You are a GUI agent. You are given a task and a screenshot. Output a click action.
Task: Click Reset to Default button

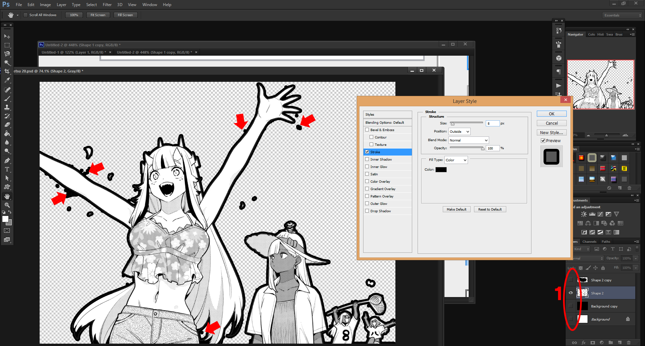click(x=490, y=210)
